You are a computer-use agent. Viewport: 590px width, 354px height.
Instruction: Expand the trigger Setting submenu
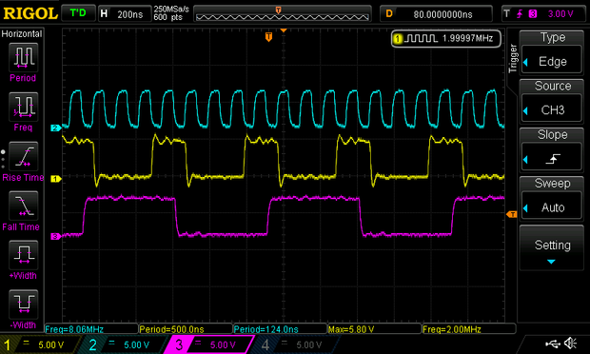[552, 248]
